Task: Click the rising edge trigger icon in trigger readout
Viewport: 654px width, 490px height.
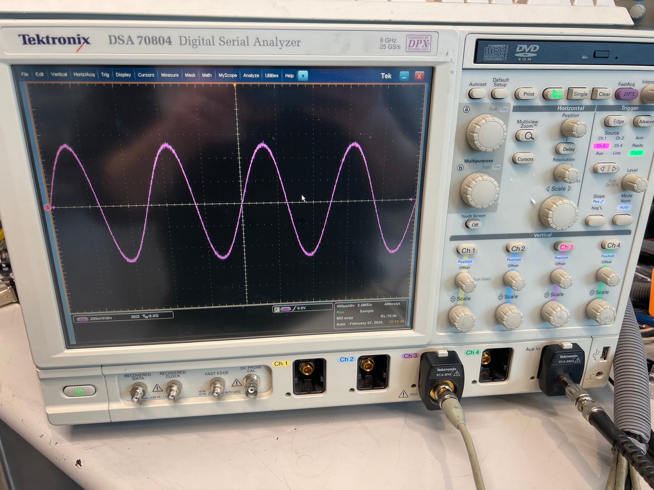Action: [294, 308]
